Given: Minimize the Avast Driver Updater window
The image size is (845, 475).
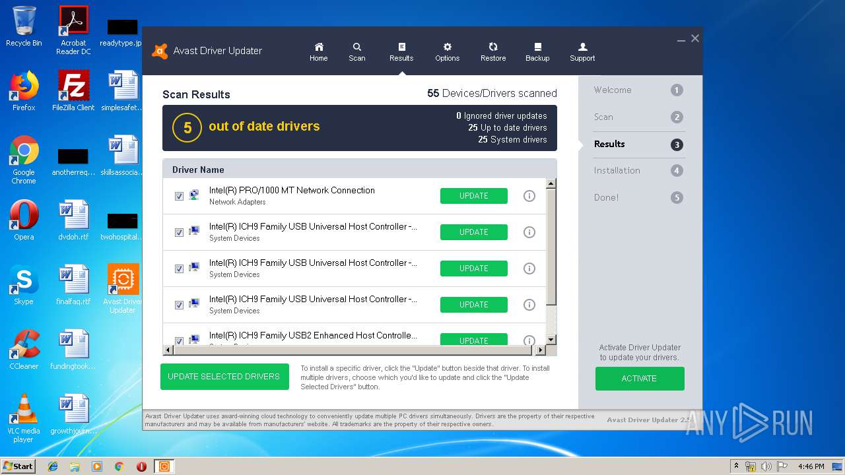Looking at the screenshot, I should (x=681, y=40).
